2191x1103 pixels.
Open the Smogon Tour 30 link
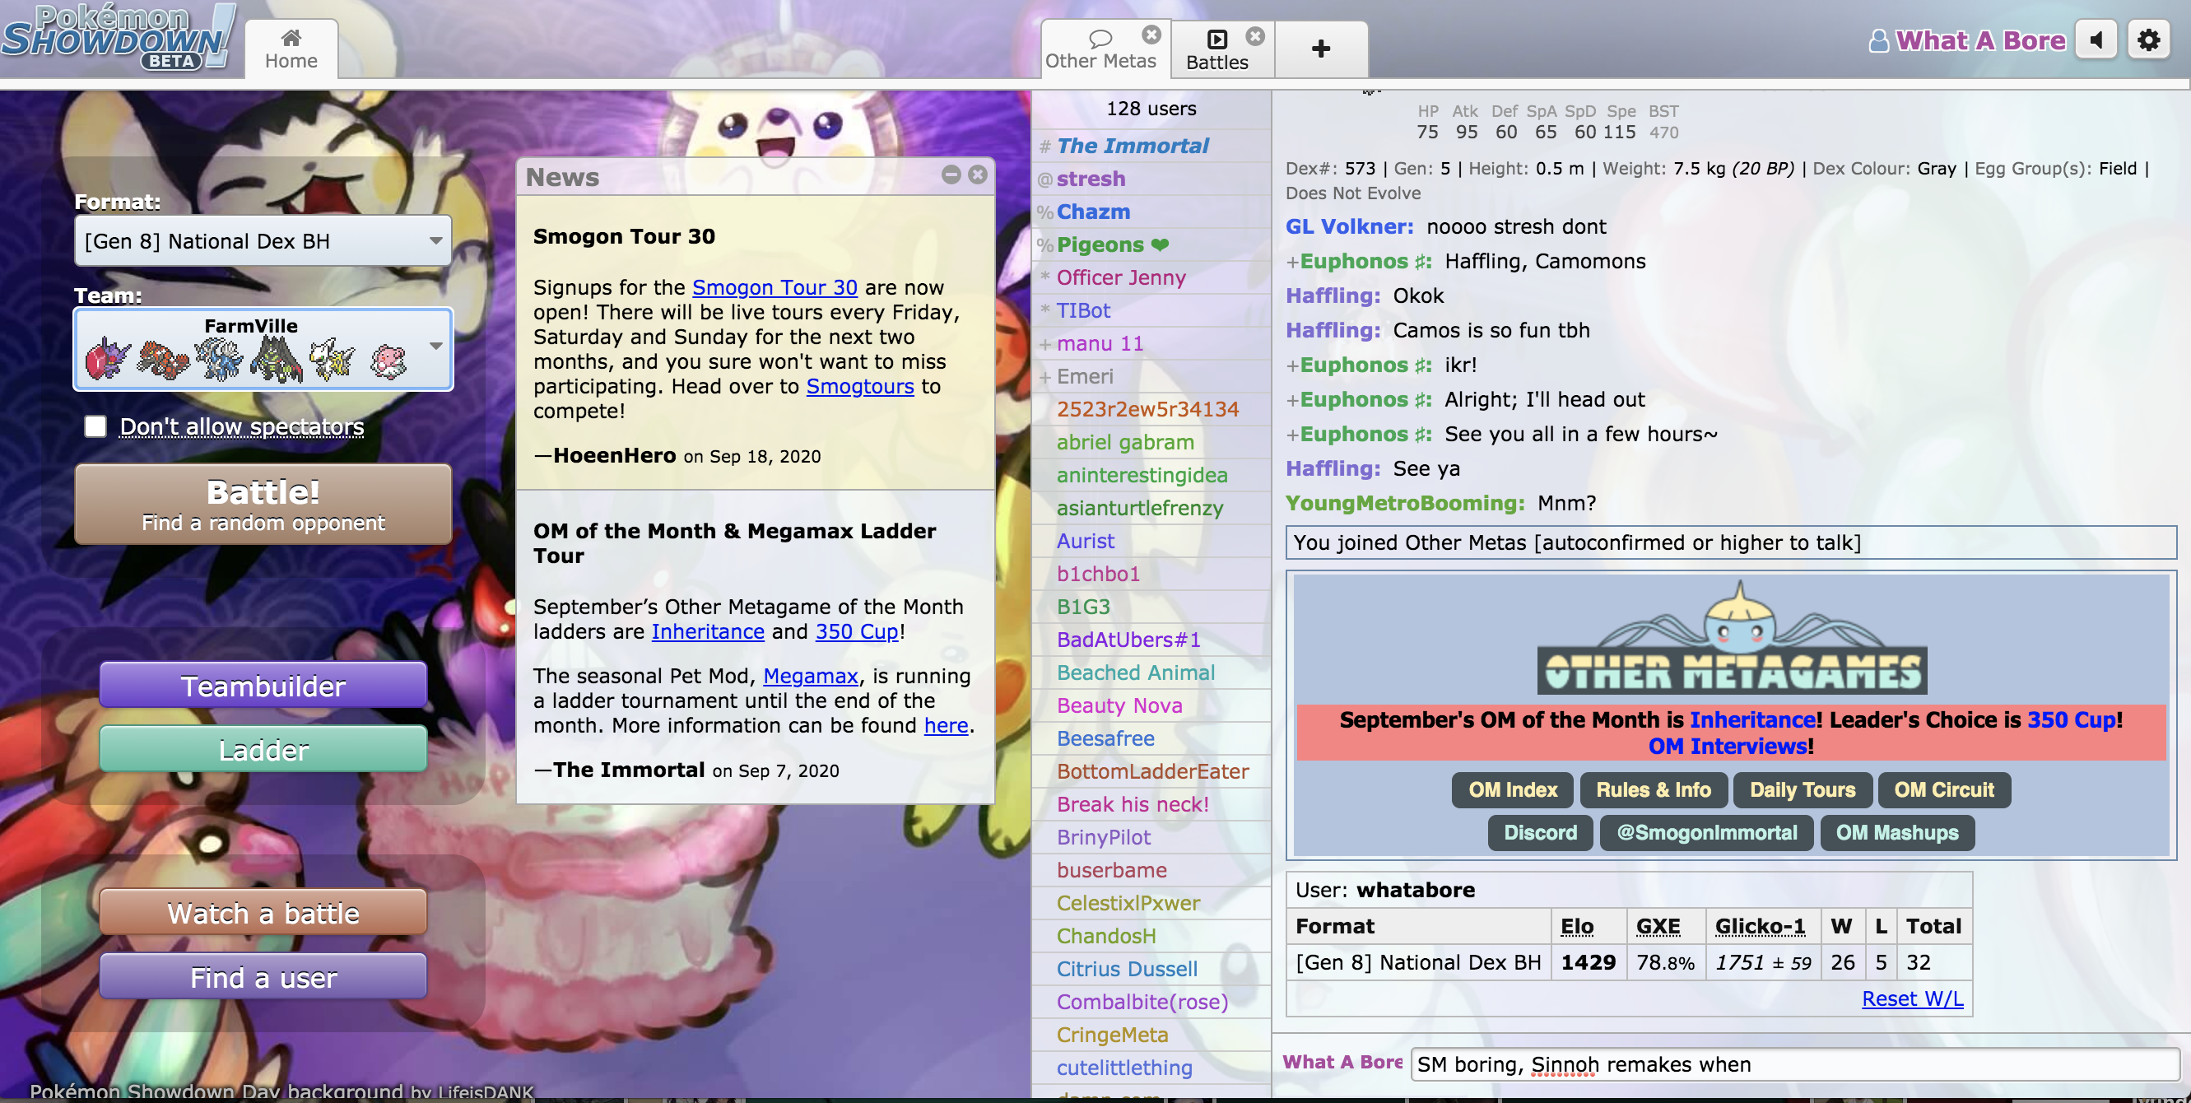tap(774, 287)
